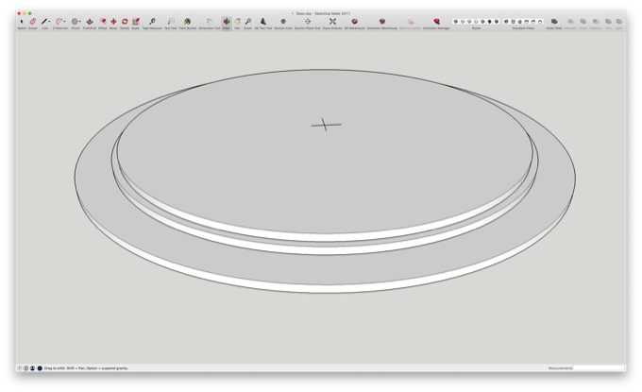The height and width of the screenshot is (392, 642).
Task: Activate the Rotate tool
Action: coord(125,22)
